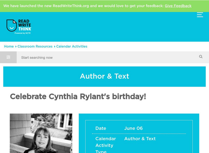Click the arrow after Classroom Resources breadcrumb
This screenshot has width=209, height=153.
pos(55,47)
